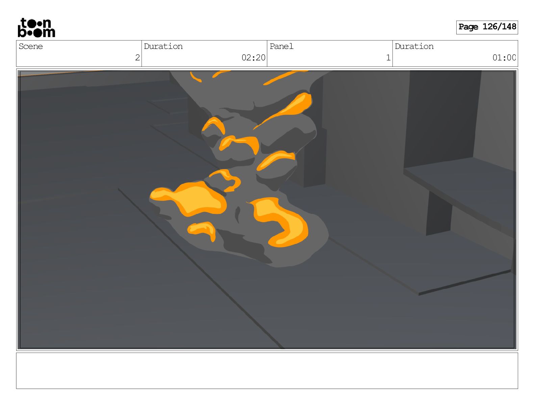Screen dimensions: 535x413
Task: Click the Page 126/148 label
Action: click(x=487, y=27)
